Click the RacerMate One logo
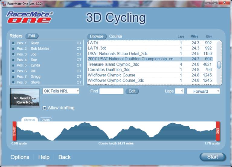 30,17
